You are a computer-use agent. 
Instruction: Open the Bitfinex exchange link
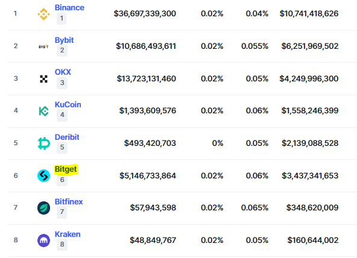pos(69,201)
